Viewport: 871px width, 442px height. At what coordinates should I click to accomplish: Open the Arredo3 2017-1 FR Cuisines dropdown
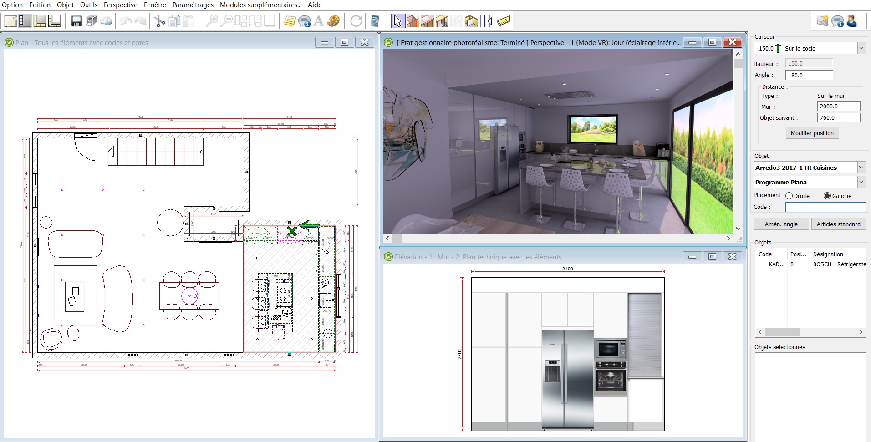pyautogui.click(x=861, y=168)
